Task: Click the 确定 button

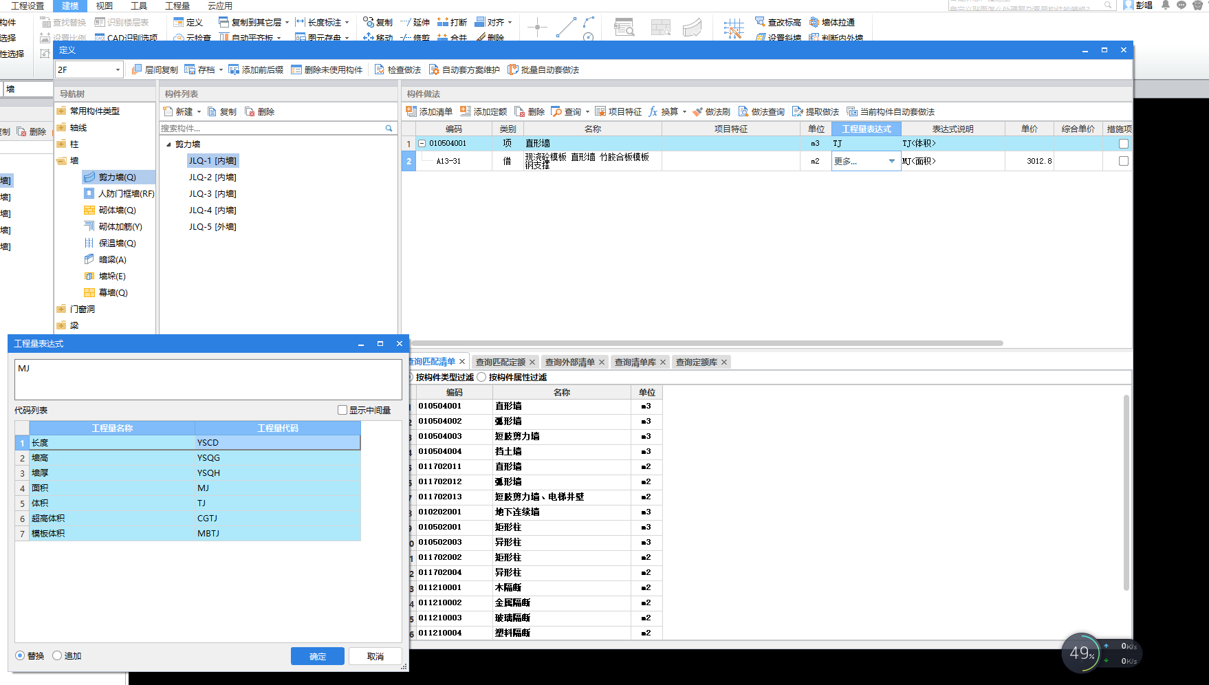Action: [x=318, y=656]
